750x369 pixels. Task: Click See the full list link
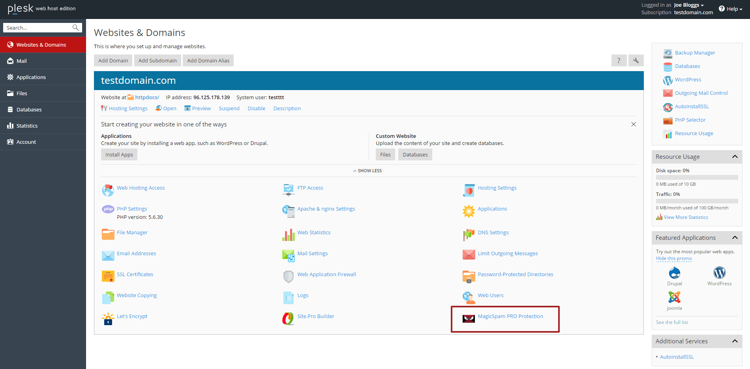click(672, 322)
